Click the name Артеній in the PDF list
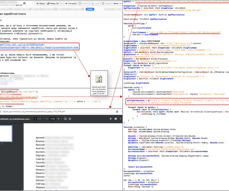Viewport: 229px width, 191px height. coord(40,138)
